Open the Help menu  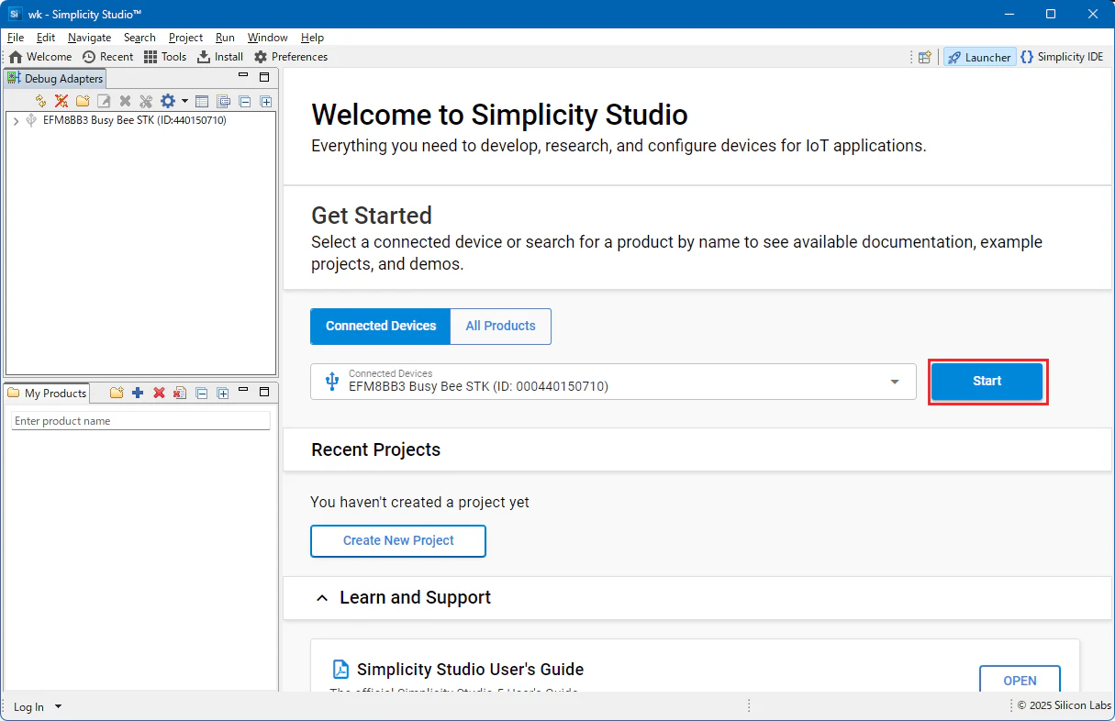[x=312, y=38]
